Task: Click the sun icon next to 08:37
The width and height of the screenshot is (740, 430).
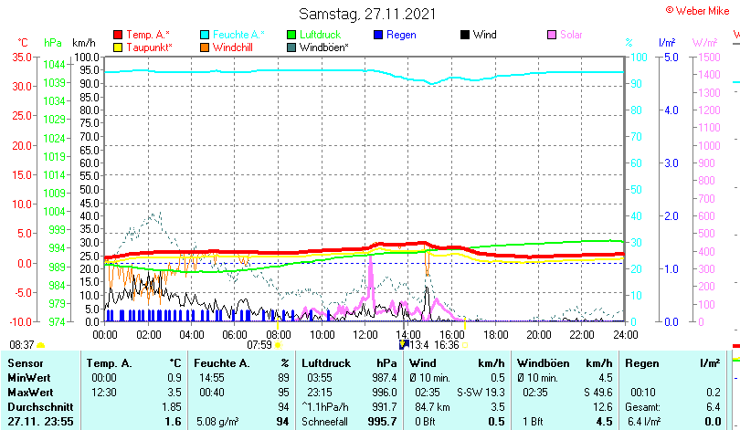Action: tap(42, 345)
